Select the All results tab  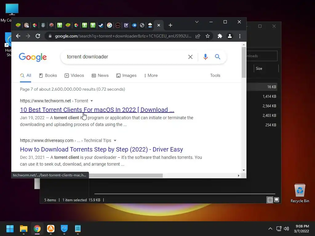[x=26, y=76]
